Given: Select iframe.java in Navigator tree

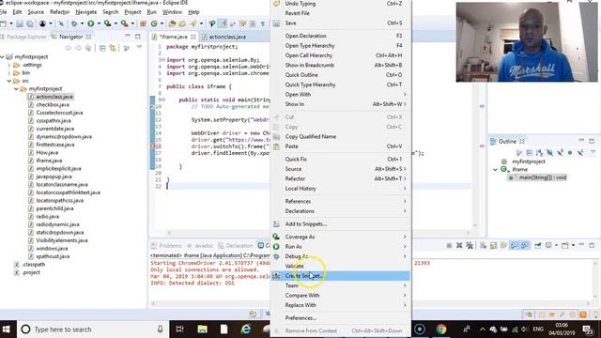Looking at the screenshot, I should 49,161.
